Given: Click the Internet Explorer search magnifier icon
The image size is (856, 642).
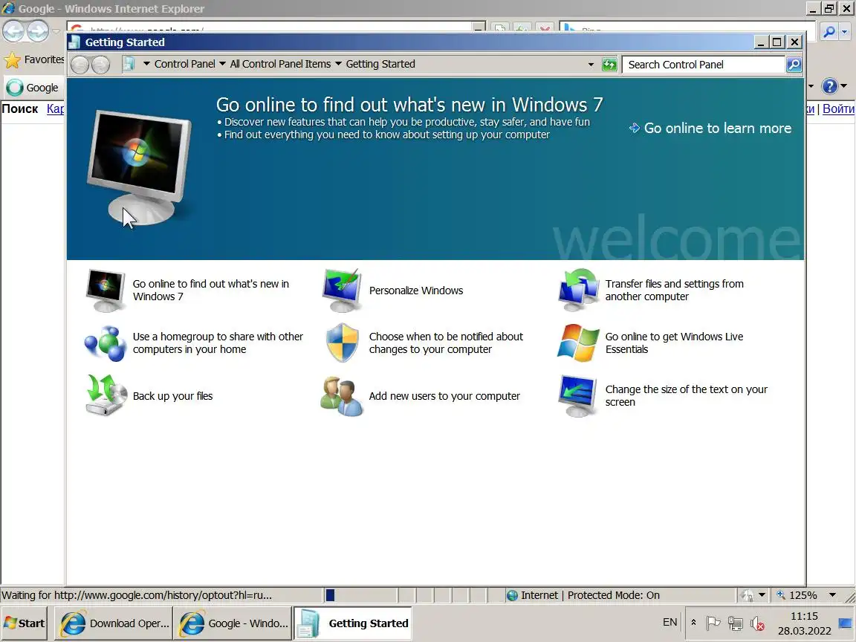Looking at the screenshot, I should (829, 32).
